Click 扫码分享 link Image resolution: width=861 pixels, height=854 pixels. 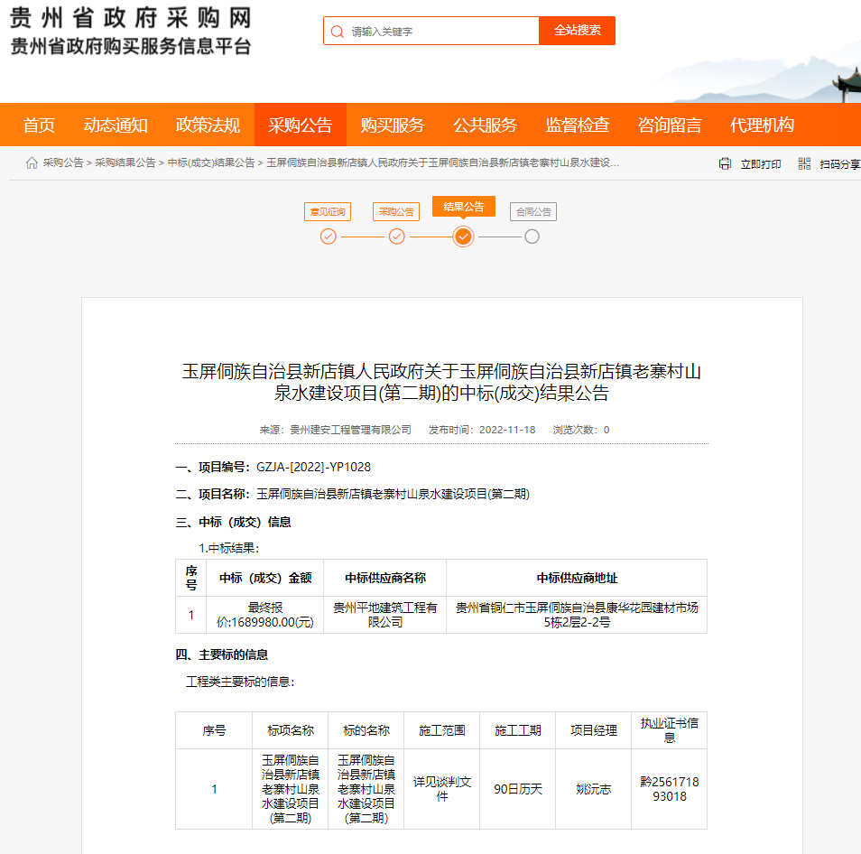pyautogui.click(x=840, y=164)
